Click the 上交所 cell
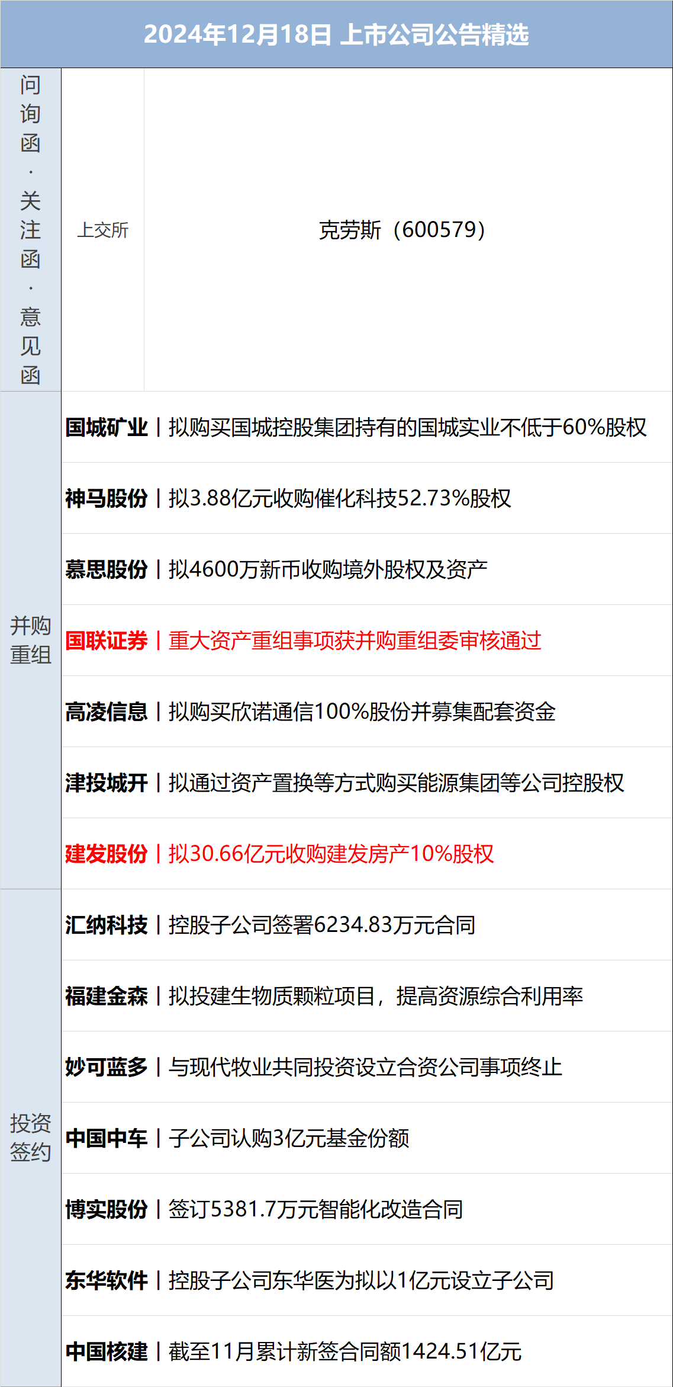The image size is (673, 1387). pyautogui.click(x=102, y=230)
